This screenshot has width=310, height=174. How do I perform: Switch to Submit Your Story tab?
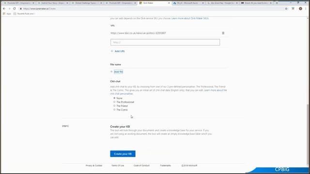(x=53, y=3)
